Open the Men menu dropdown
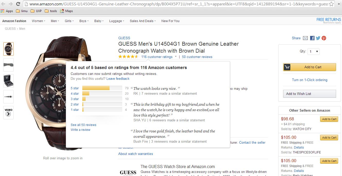The image size is (342, 176). pyautogui.click(x=55, y=21)
